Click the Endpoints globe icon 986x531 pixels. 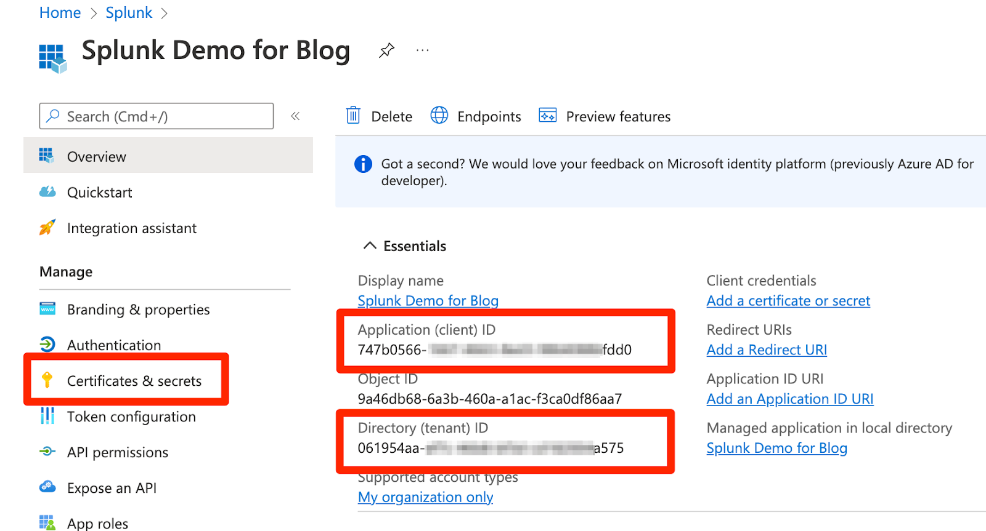click(x=439, y=115)
